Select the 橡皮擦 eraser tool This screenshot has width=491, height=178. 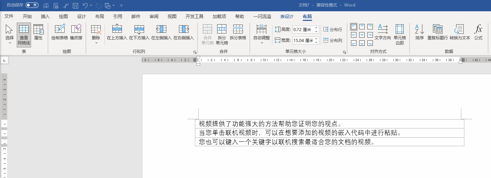76,32
